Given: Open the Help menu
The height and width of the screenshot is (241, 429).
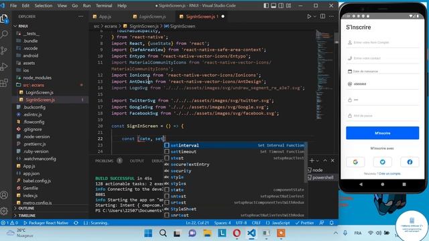Looking at the screenshot, I should pyautogui.click(x=122, y=5).
